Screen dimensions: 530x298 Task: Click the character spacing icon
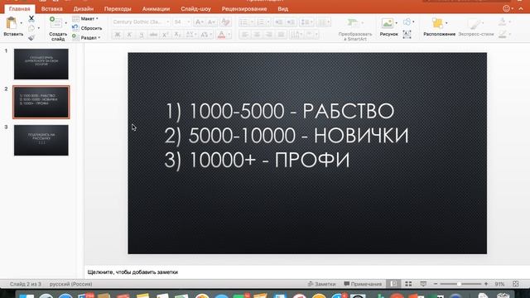(x=190, y=35)
